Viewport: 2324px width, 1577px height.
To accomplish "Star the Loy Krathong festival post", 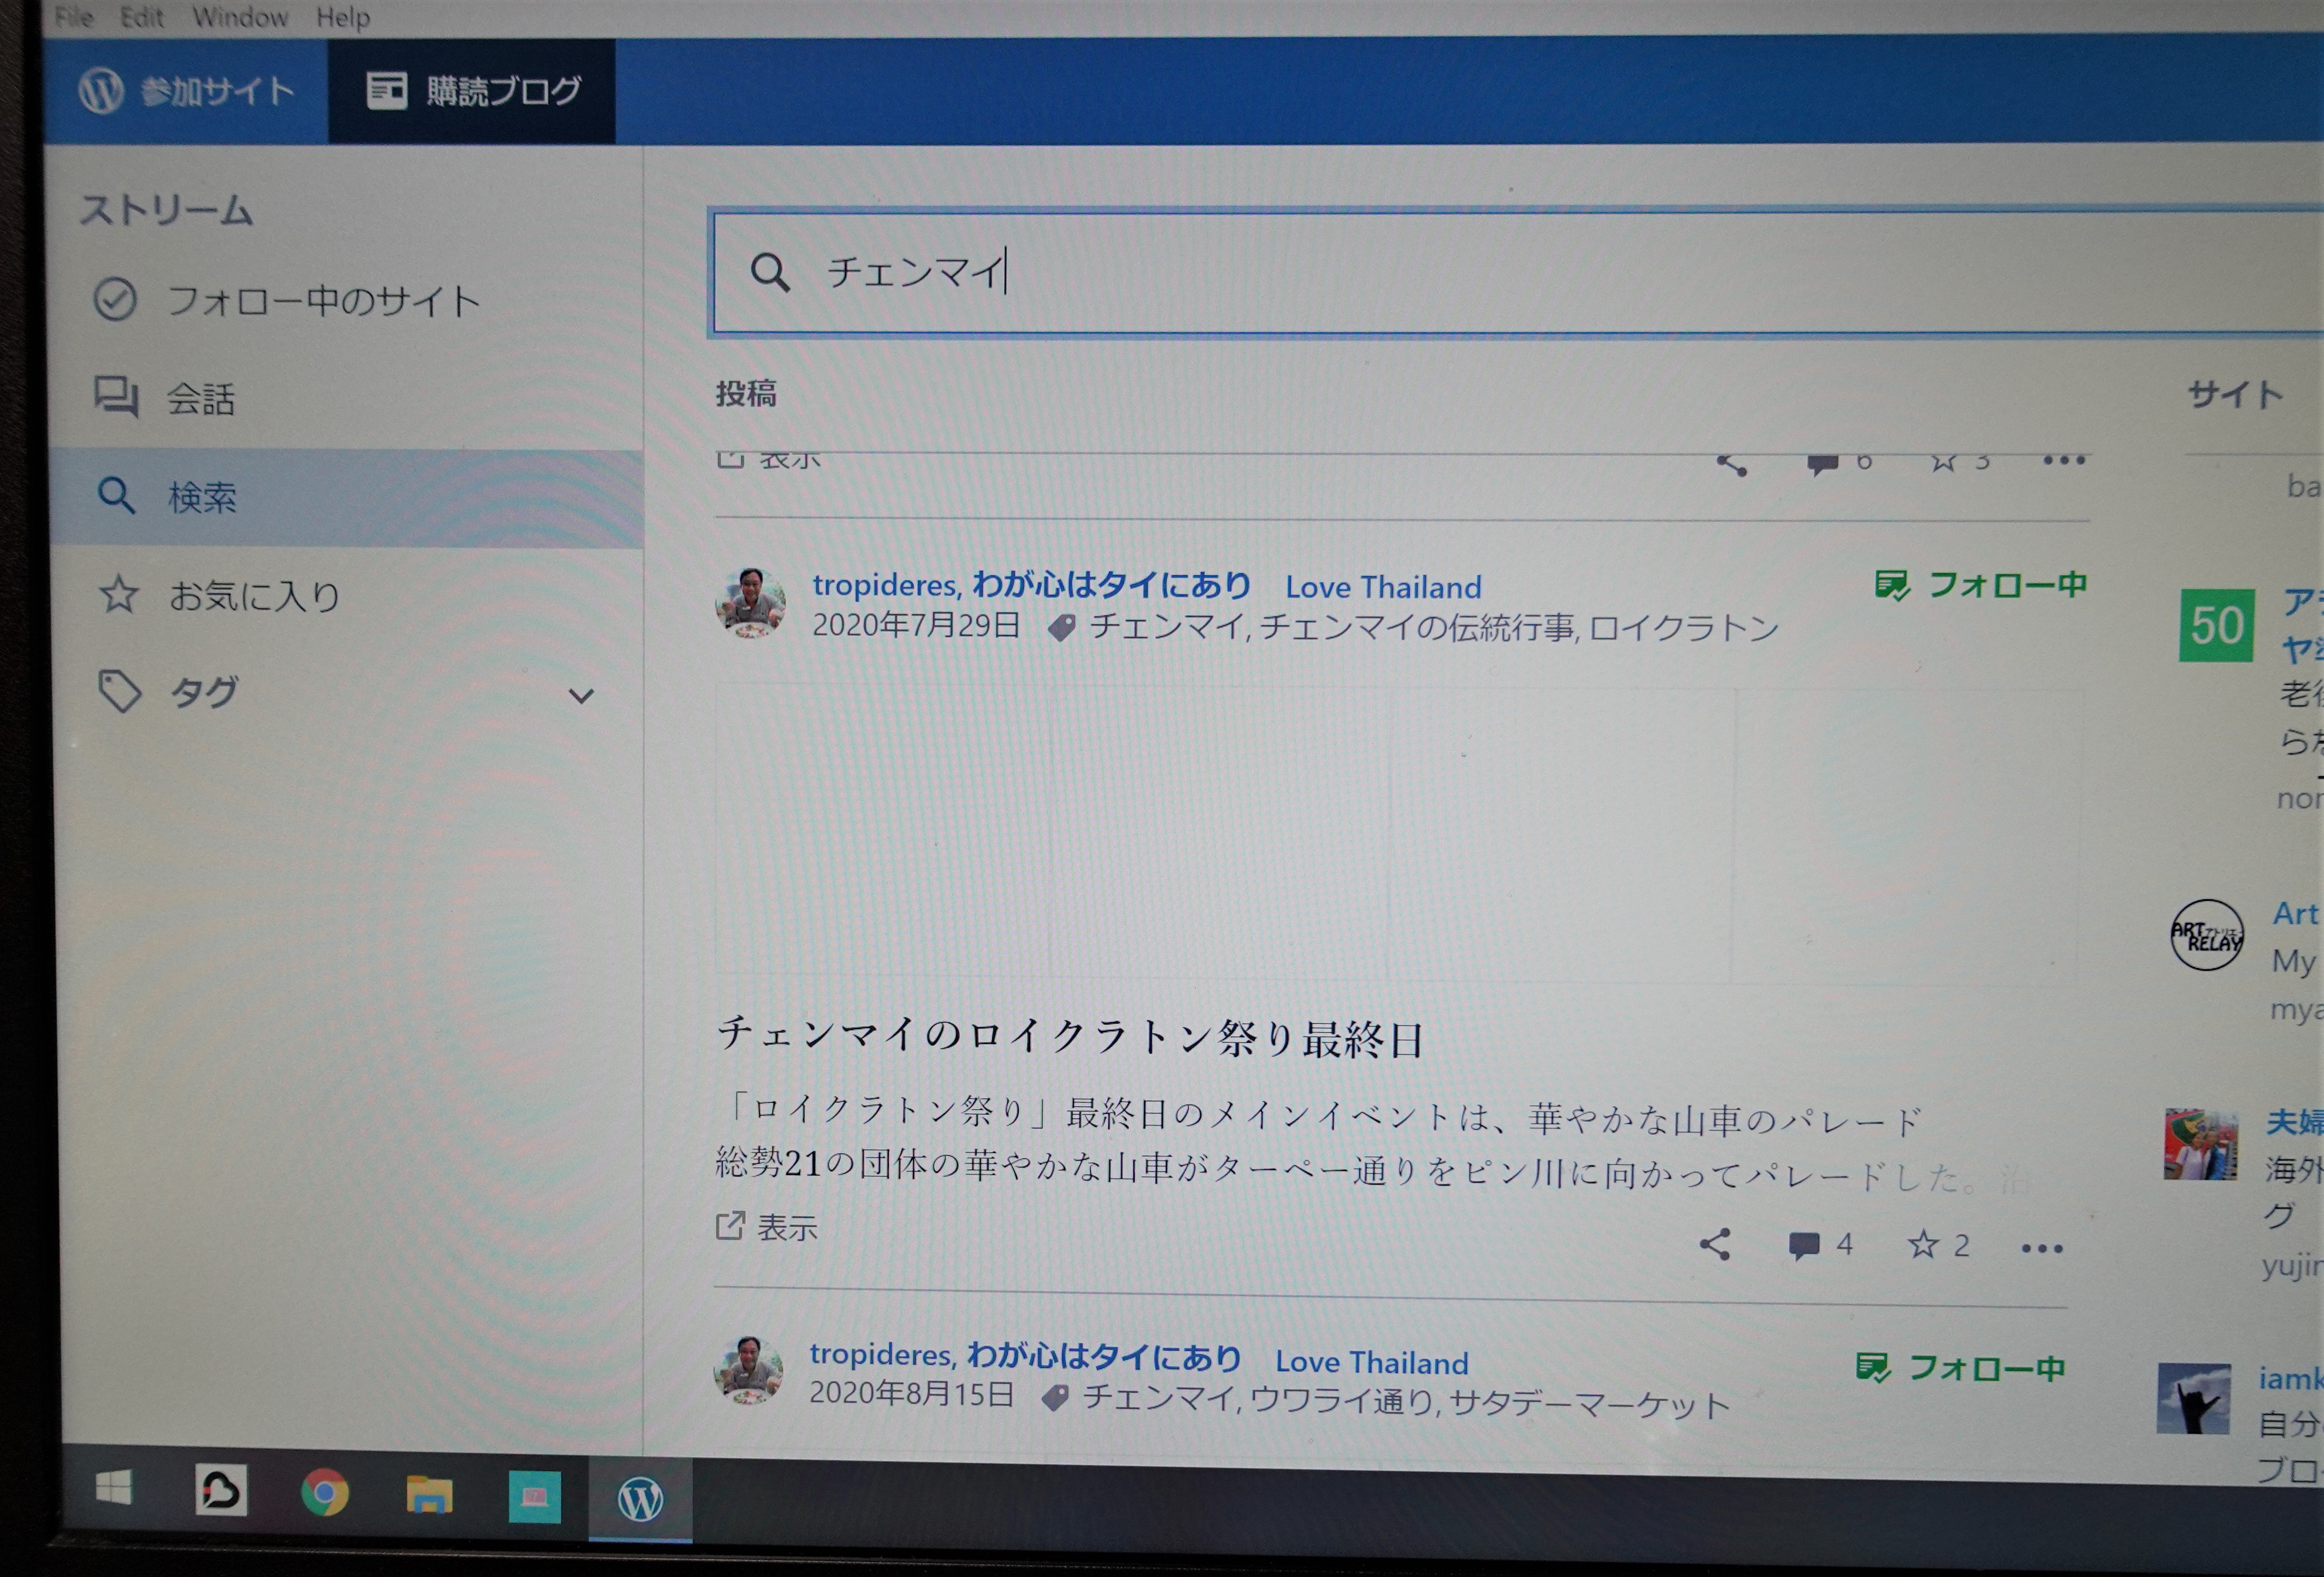I will (1922, 1245).
